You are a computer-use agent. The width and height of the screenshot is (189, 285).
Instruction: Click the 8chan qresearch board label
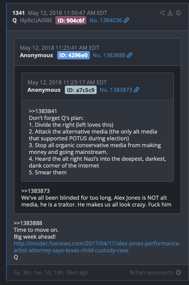pos(151,272)
